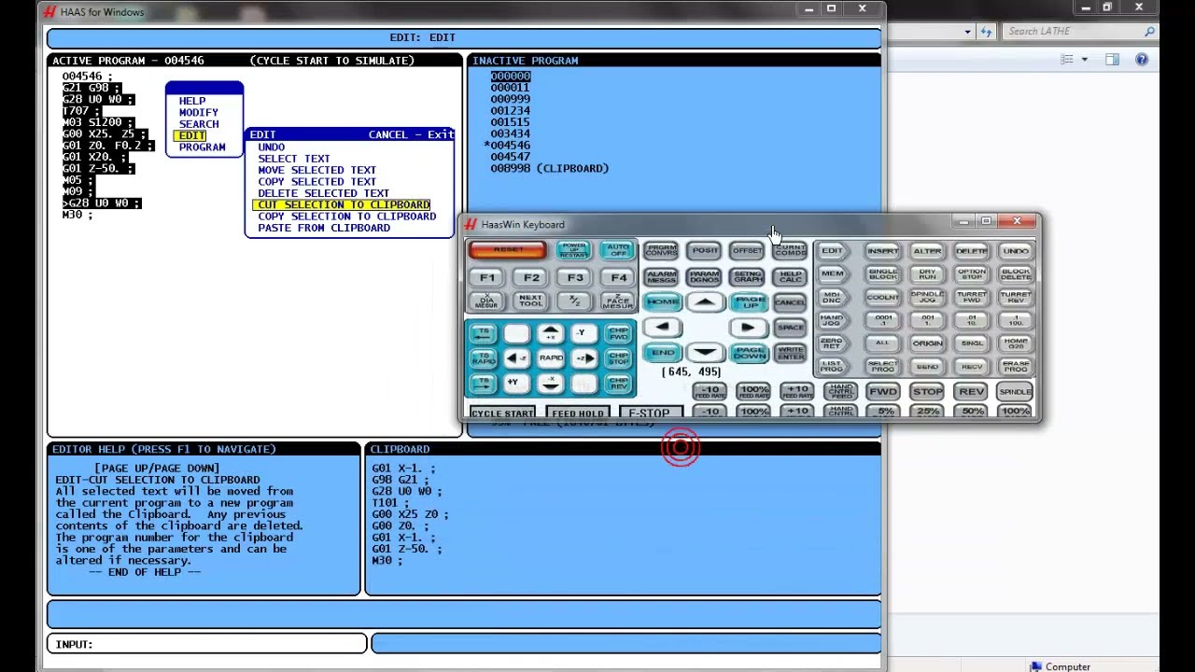Click the +10 FEED RATE override key

pyautogui.click(x=796, y=391)
